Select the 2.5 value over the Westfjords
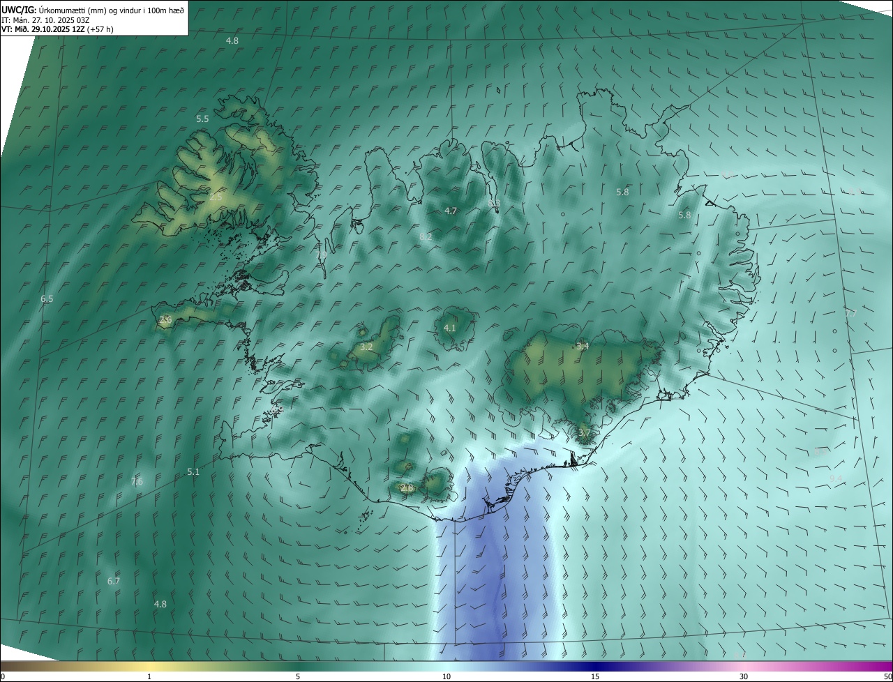893x682 pixels. click(216, 197)
